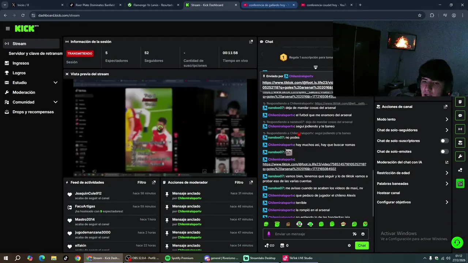Click Chilemiraloportv in first Mensaje anclado entry

pos(189,198)
